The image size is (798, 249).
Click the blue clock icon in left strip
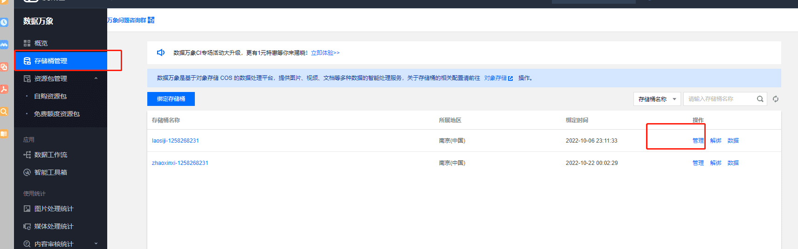(4, 22)
